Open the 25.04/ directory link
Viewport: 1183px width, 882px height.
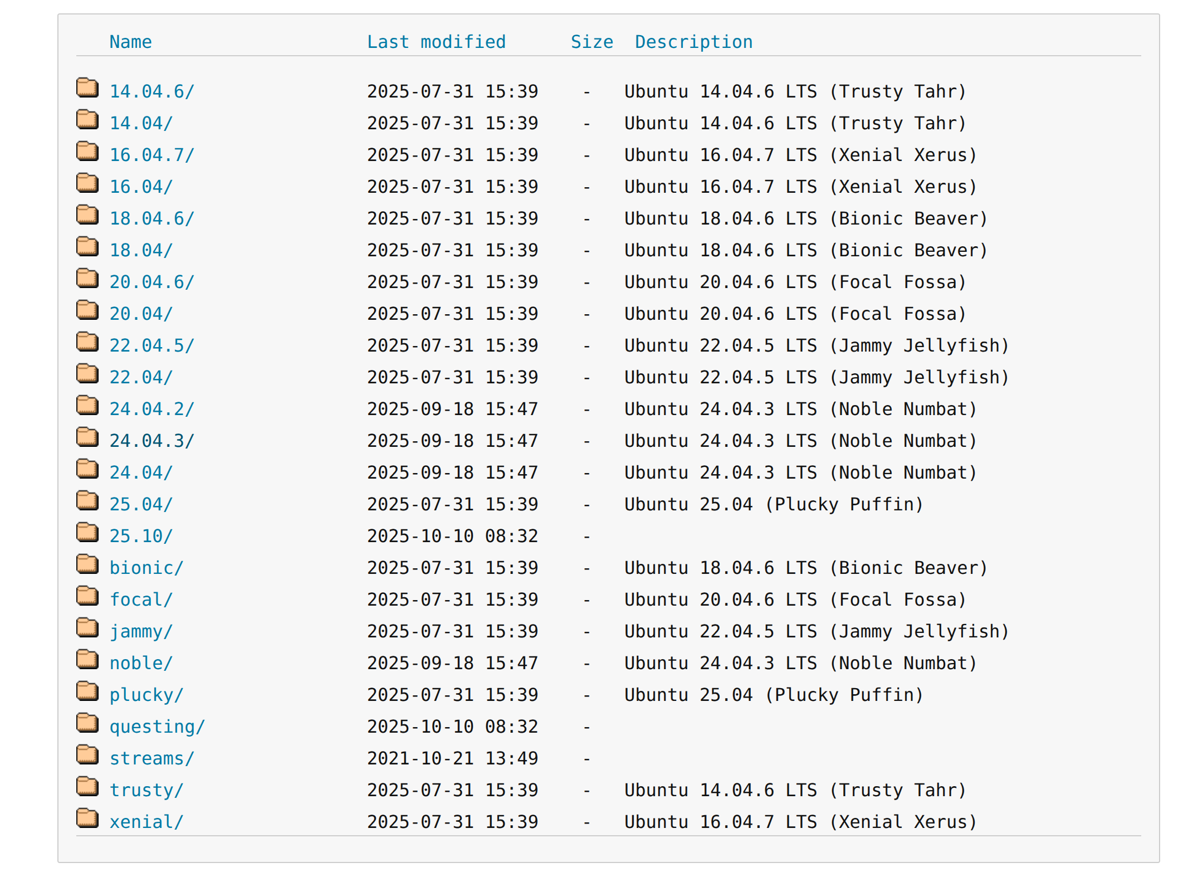point(141,504)
